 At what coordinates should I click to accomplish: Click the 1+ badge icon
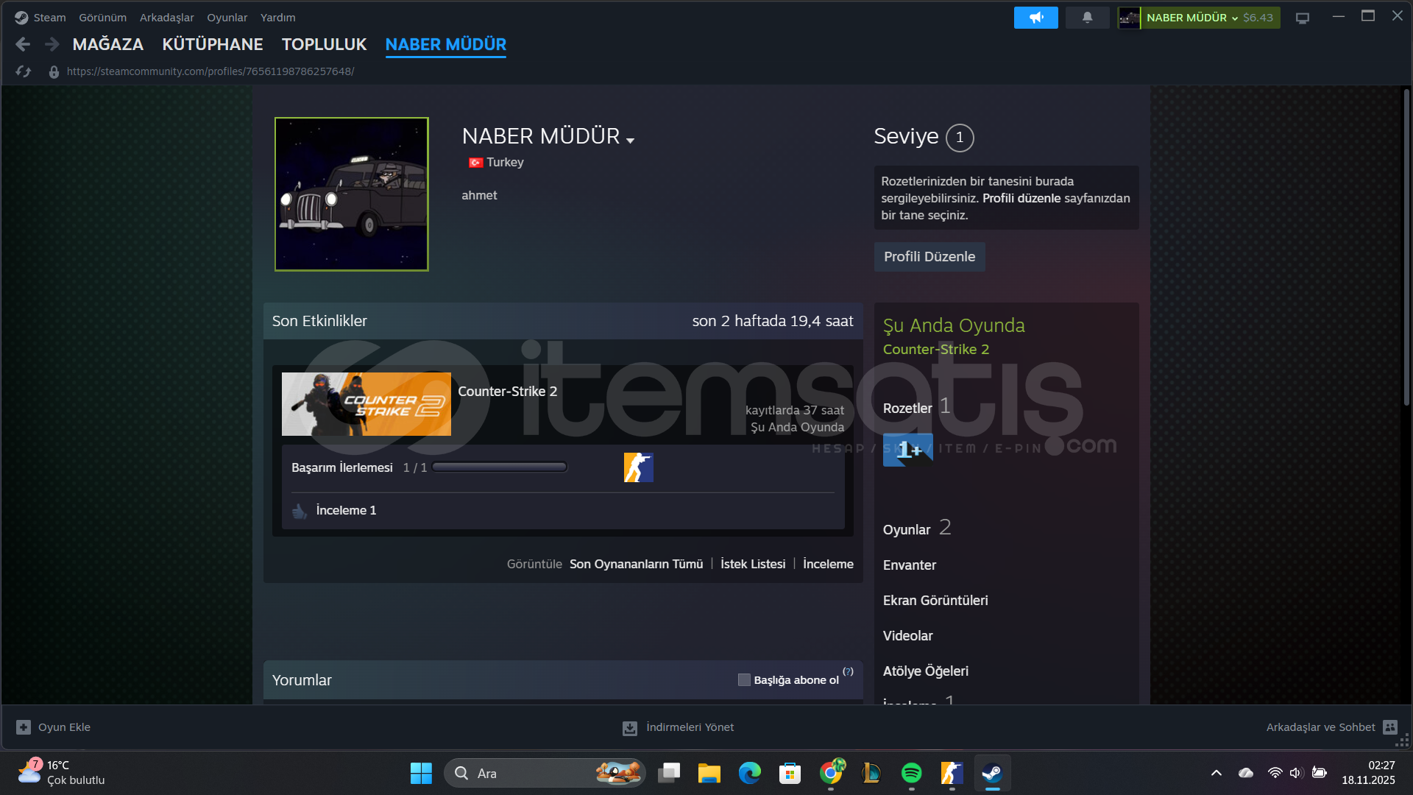point(907,450)
